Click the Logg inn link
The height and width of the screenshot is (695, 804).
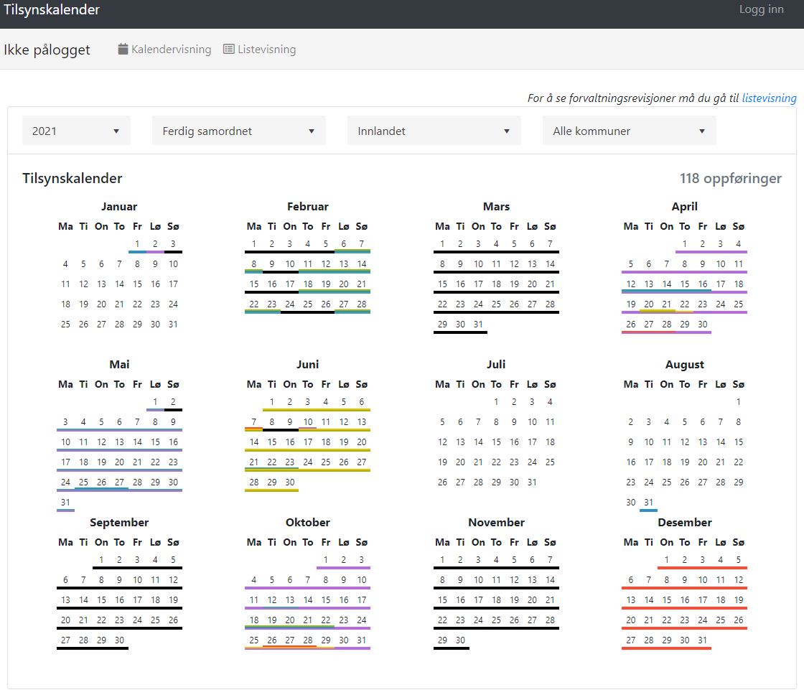(762, 9)
